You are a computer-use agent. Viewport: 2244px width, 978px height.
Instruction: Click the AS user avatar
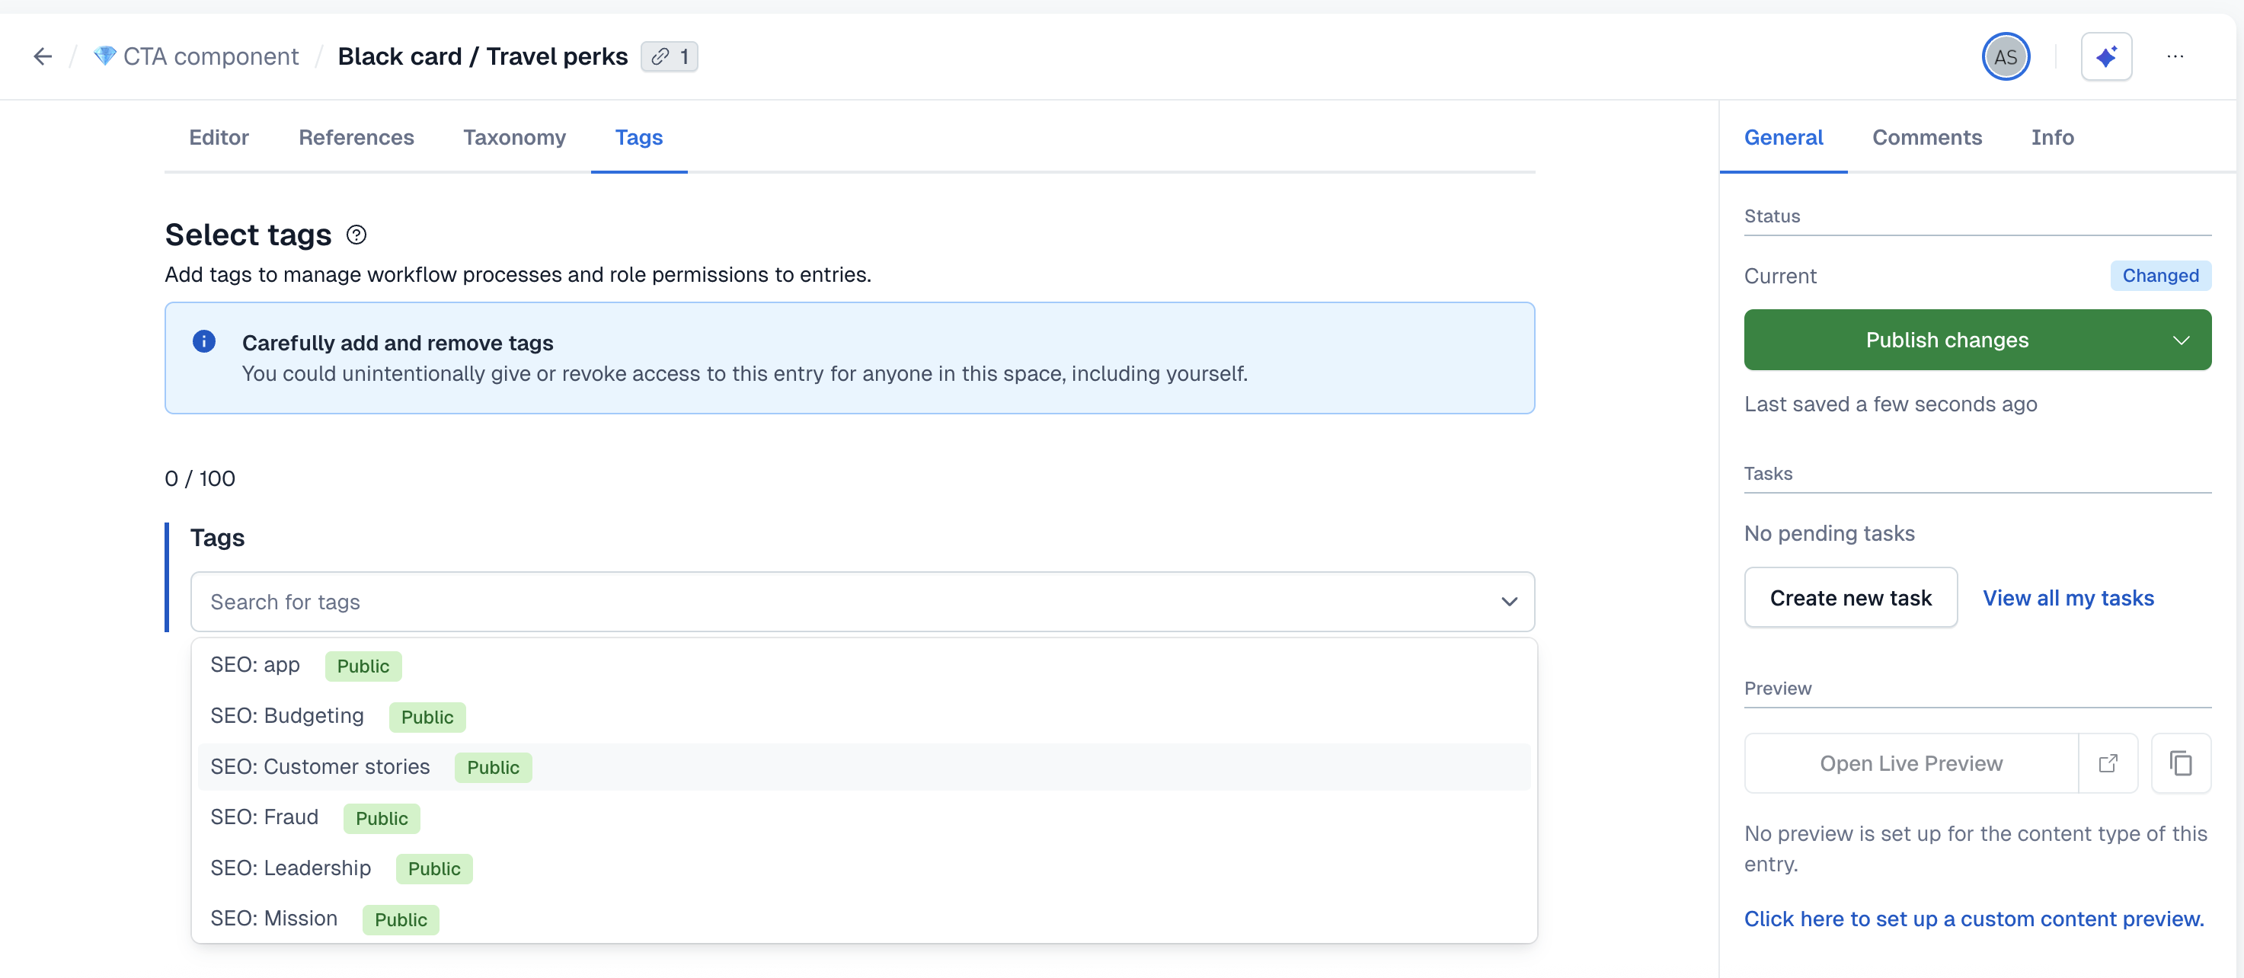2006,56
